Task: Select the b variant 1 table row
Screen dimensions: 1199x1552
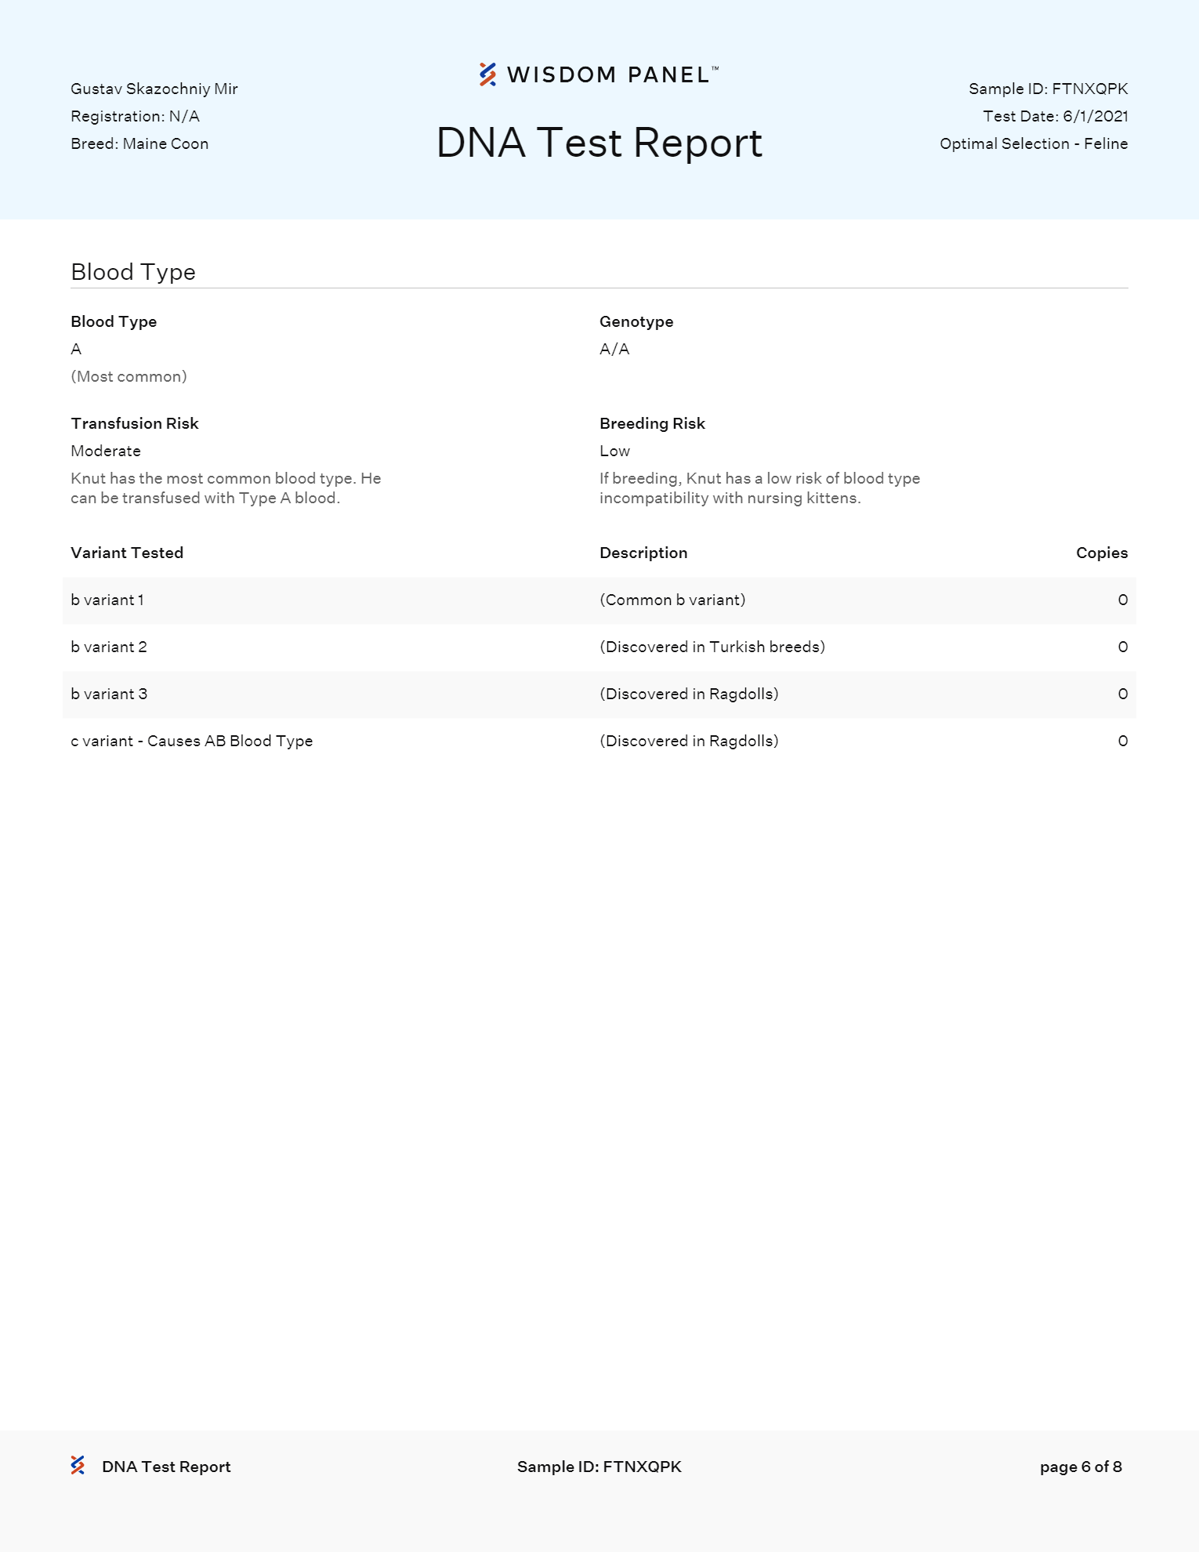Action: (x=599, y=600)
